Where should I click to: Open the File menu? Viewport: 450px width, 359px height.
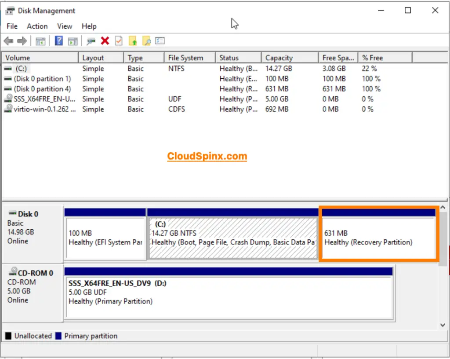click(x=11, y=26)
